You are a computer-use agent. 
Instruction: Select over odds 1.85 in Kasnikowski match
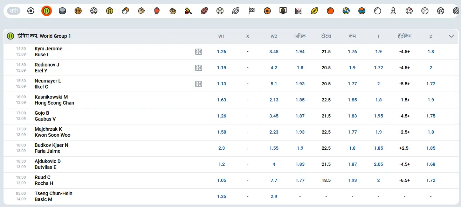300,100
